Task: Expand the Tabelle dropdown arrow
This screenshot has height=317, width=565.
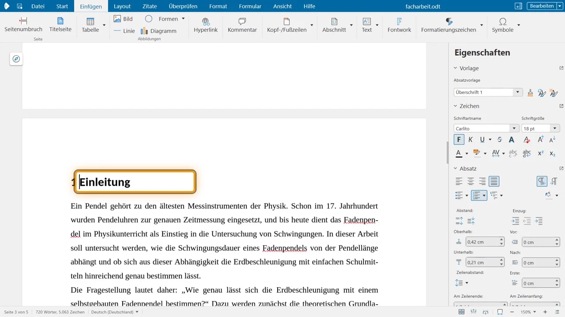Action: click(x=104, y=25)
